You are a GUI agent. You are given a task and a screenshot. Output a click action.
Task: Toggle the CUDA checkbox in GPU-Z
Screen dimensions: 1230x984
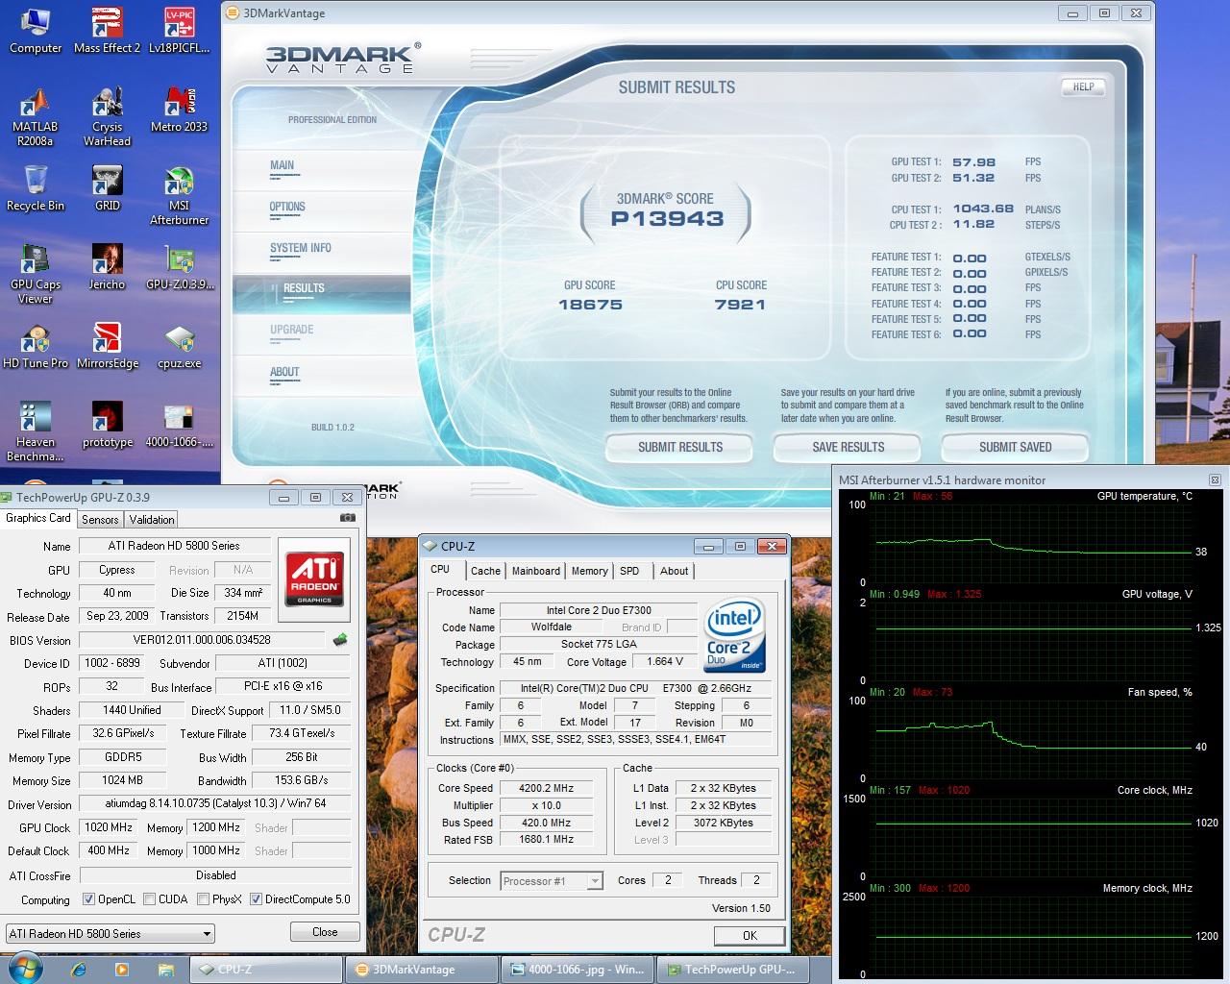pos(149,899)
